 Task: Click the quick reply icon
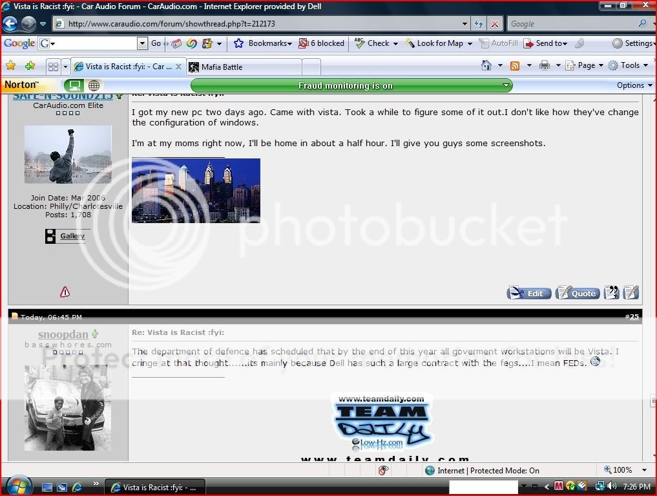point(631,292)
